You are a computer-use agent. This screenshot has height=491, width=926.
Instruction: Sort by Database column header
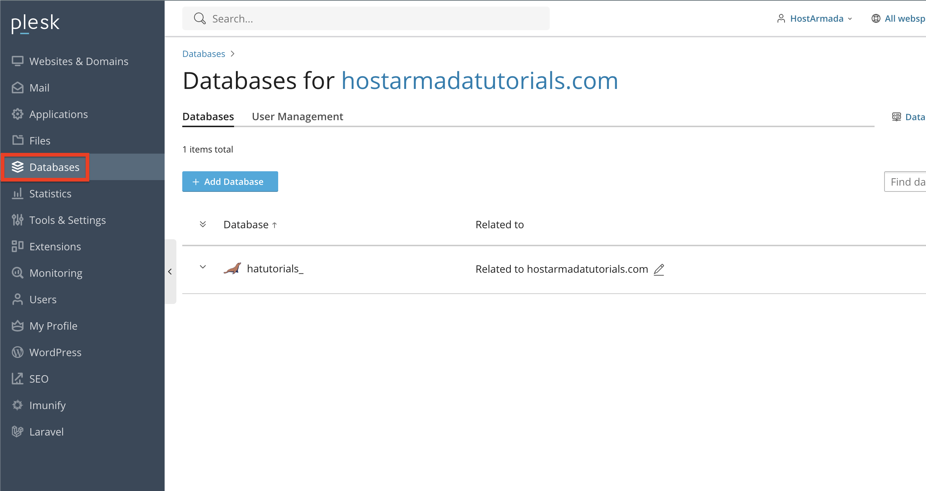click(250, 225)
